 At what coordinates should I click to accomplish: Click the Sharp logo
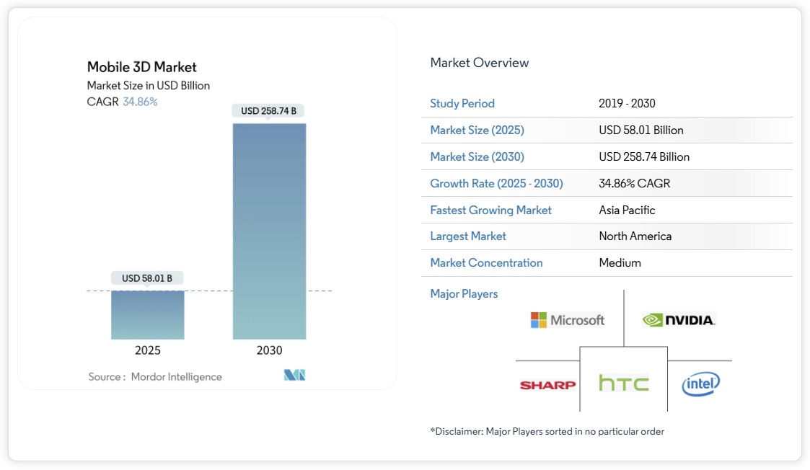point(547,385)
